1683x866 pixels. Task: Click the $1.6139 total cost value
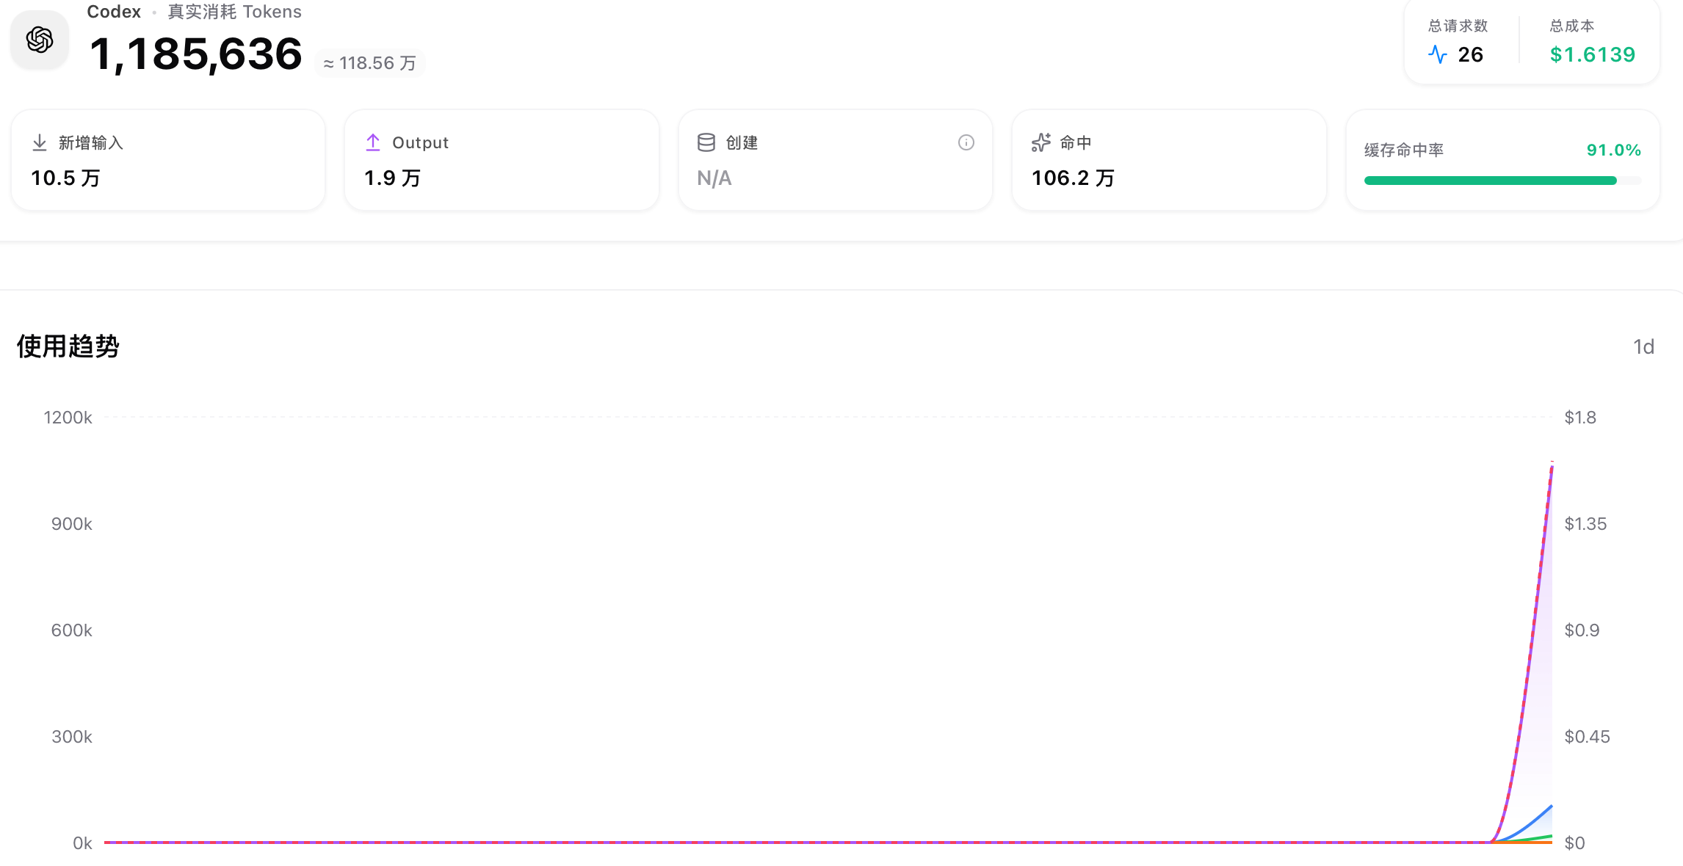1592,54
